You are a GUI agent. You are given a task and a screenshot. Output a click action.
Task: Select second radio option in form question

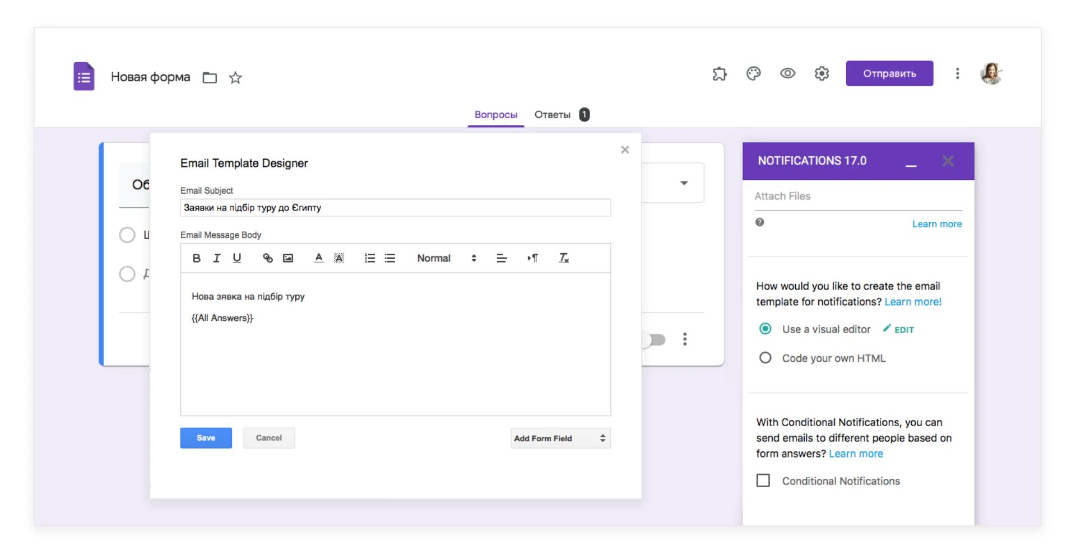127,274
